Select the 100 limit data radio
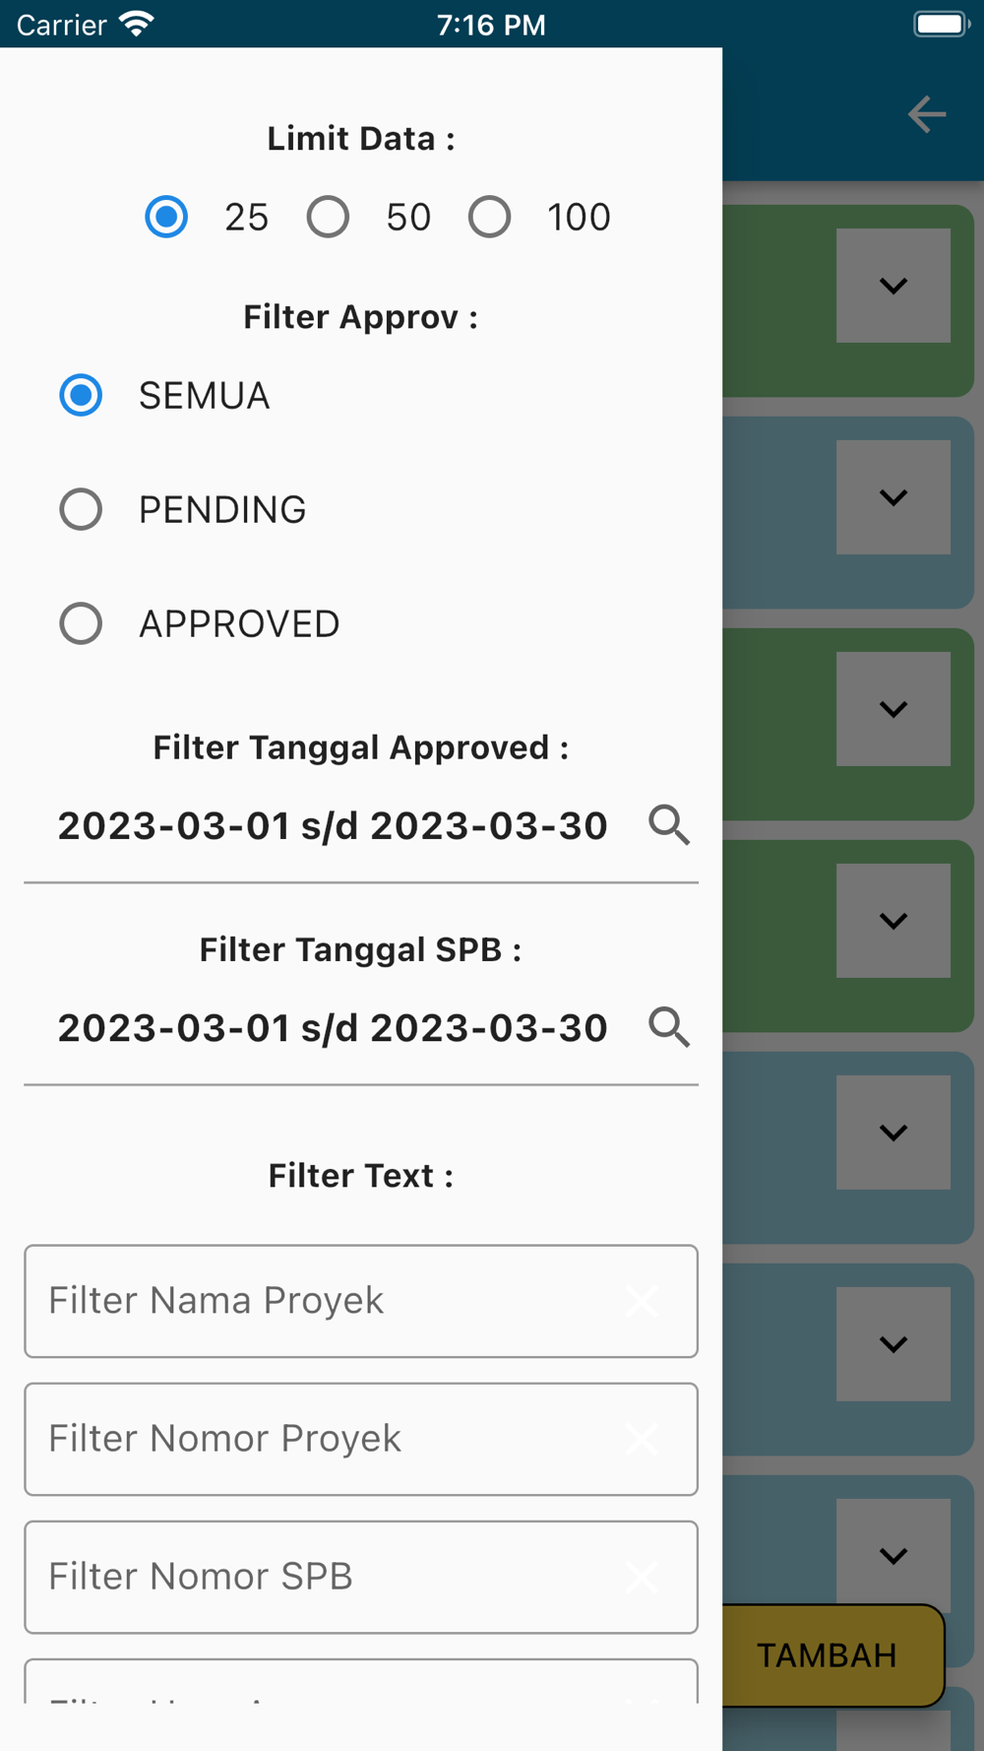This screenshot has width=984, height=1751. pyautogui.click(x=489, y=217)
